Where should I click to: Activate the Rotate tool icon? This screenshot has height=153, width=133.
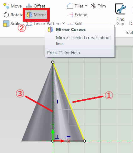coord(6,15)
